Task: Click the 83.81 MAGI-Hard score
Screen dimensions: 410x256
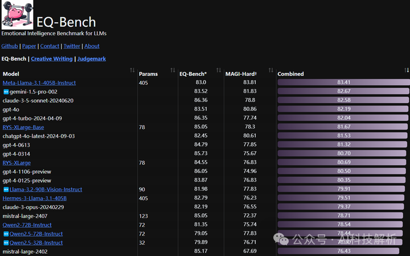Action: [x=250, y=83]
